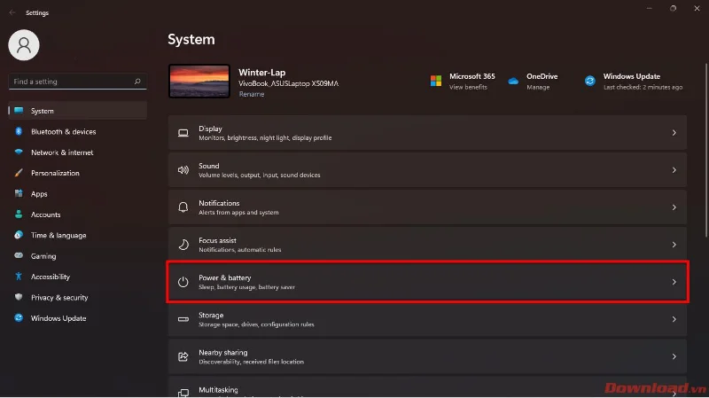Click the Microsoft 365 logo icon
The image size is (709, 398).
point(436,81)
